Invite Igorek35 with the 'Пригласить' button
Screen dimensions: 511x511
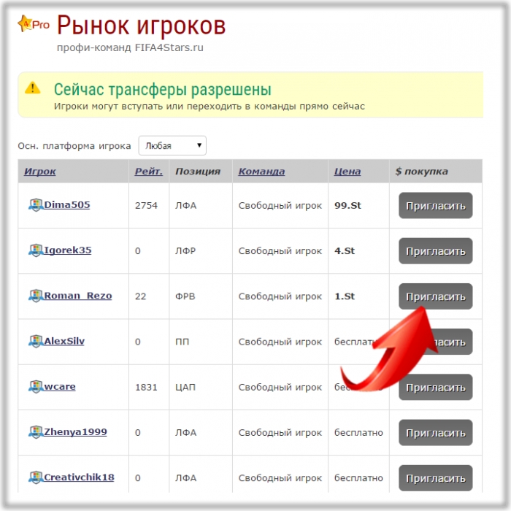(x=435, y=251)
